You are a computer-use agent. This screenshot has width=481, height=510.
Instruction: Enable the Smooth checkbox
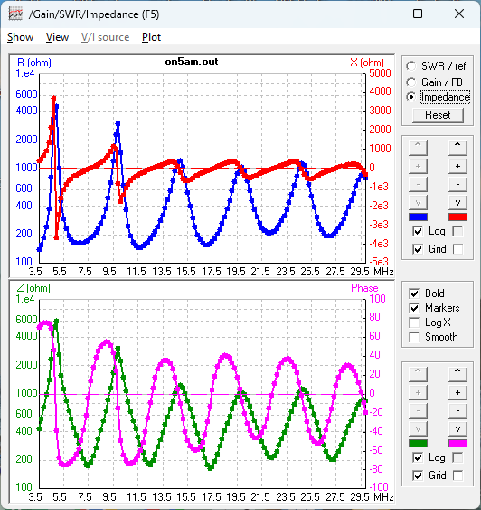(x=414, y=337)
